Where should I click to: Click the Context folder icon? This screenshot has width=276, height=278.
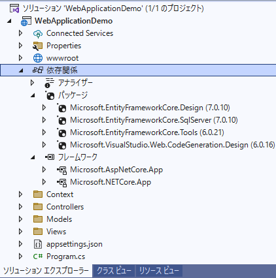(38, 194)
